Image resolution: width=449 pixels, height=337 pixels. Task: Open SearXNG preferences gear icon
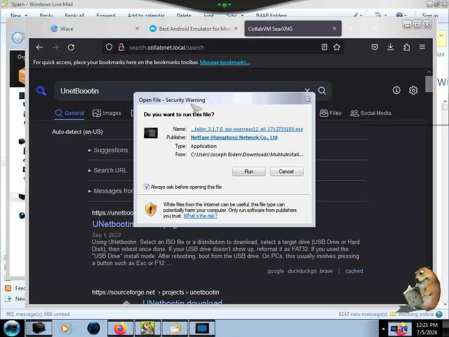coord(413,90)
